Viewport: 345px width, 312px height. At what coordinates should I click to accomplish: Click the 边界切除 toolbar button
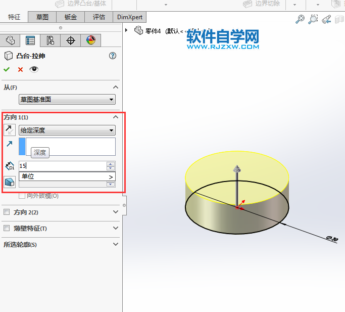click(x=261, y=4)
